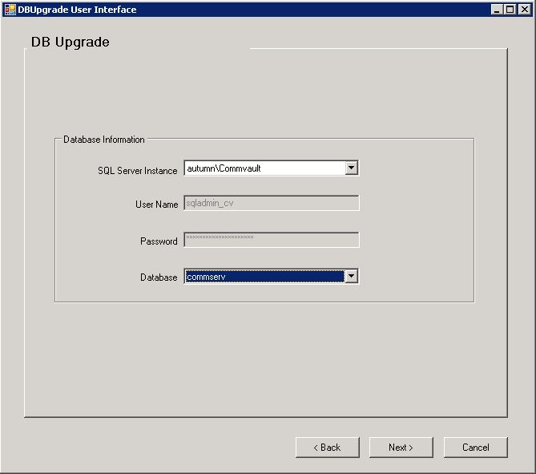This screenshot has height=474, width=536.
Task: Go to the previous step with Back
Action: pyautogui.click(x=327, y=448)
